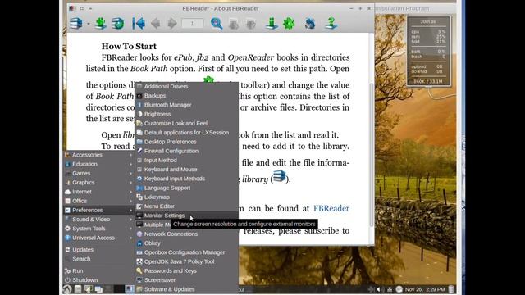
Task: Expand the Graphics submenu
Action: point(98,183)
